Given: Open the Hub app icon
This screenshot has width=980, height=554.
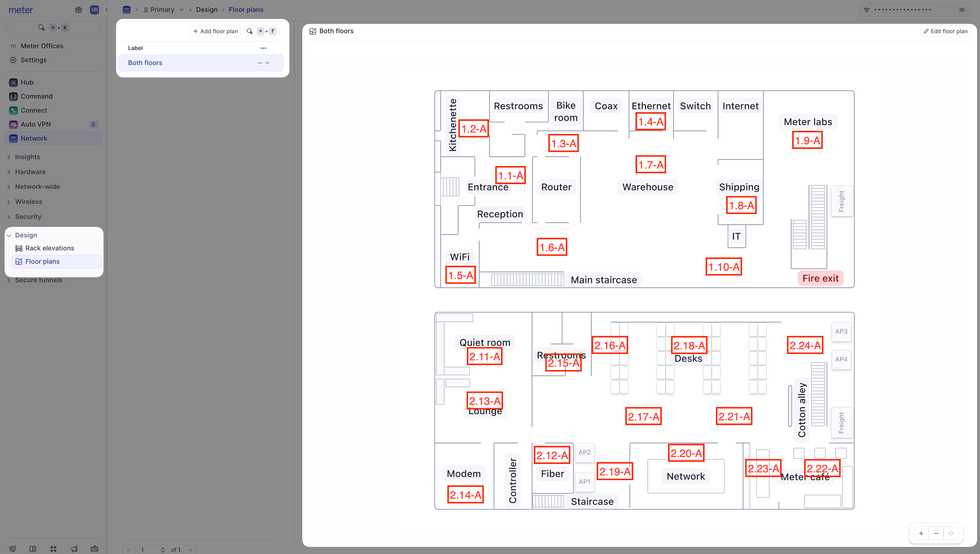Looking at the screenshot, I should pyautogui.click(x=13, y=82).
